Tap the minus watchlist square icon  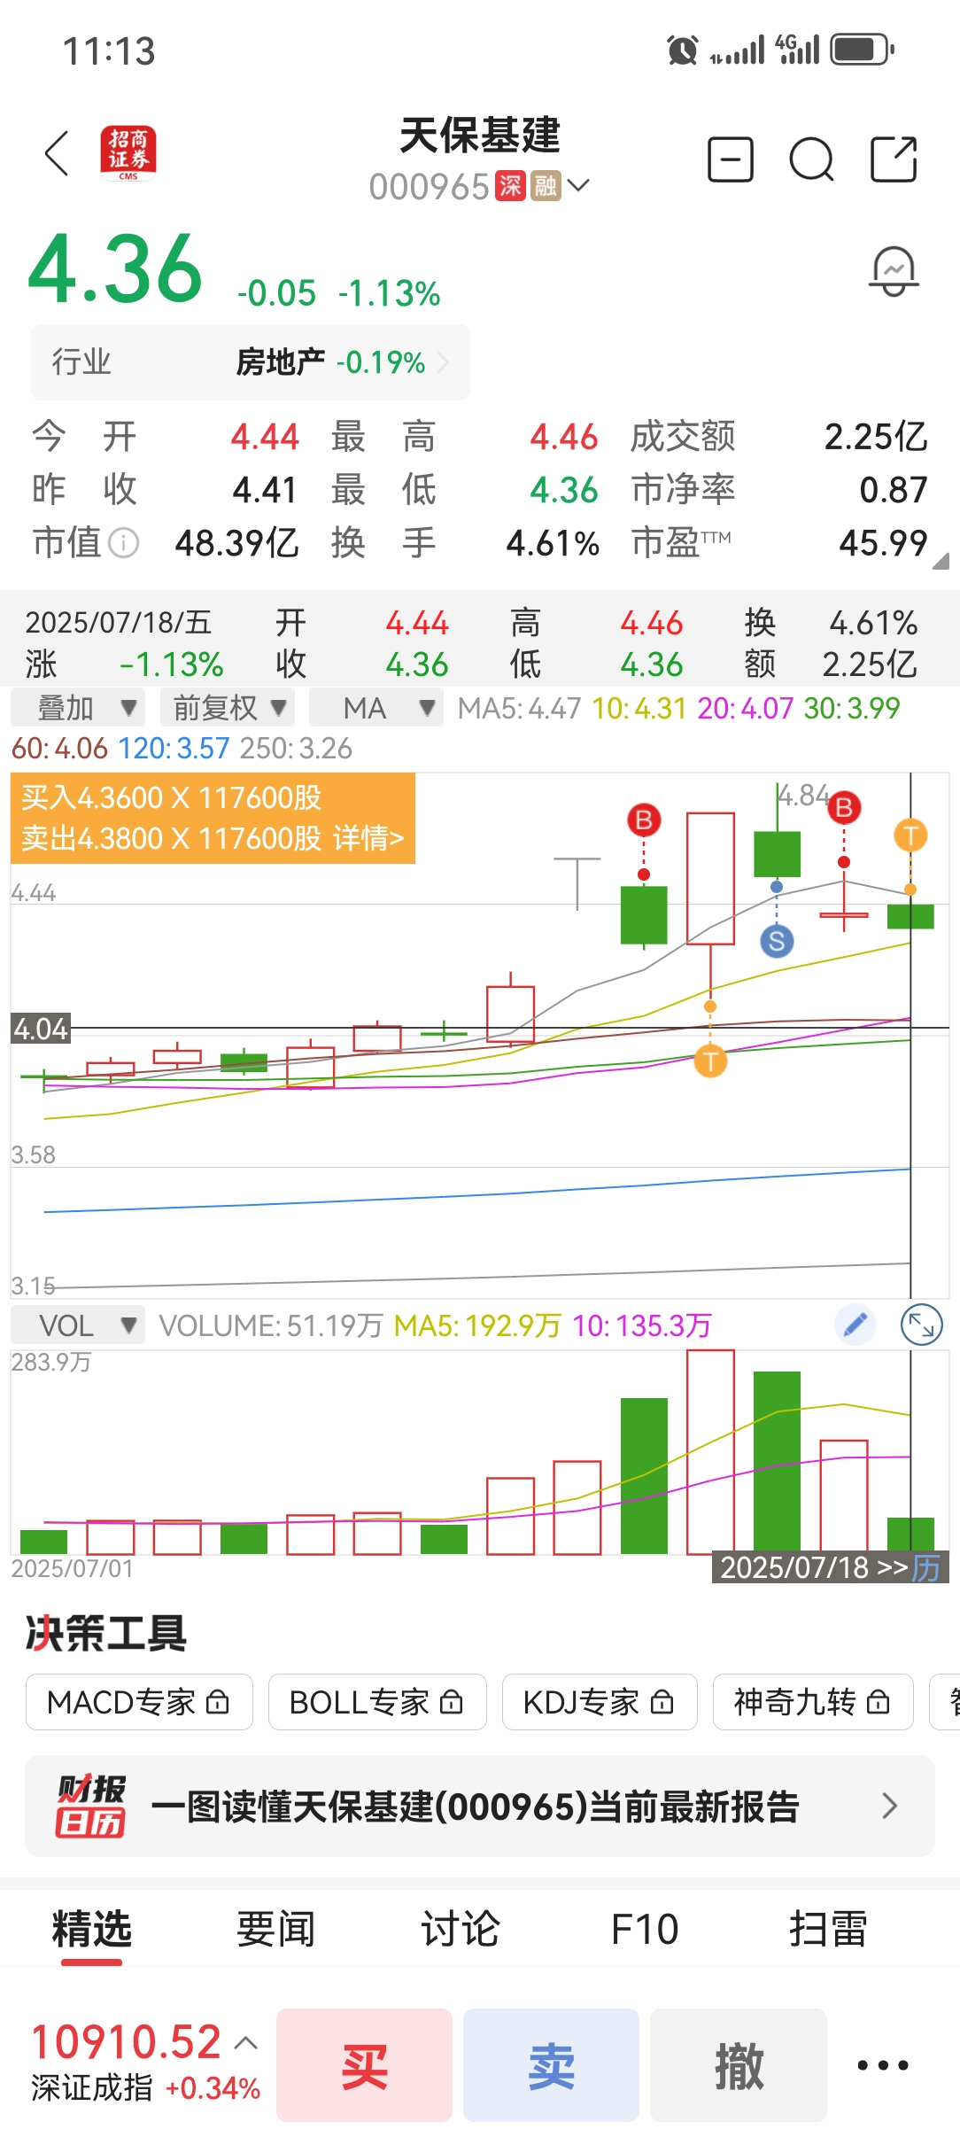point(731,159)
